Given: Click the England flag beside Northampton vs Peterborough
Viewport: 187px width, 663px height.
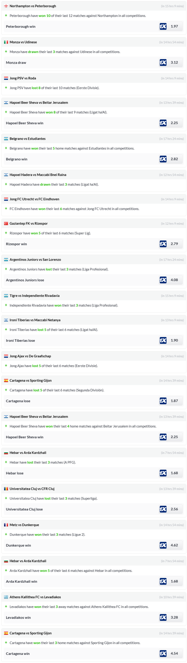Looking at the screenshot, I should click(6, 6).
